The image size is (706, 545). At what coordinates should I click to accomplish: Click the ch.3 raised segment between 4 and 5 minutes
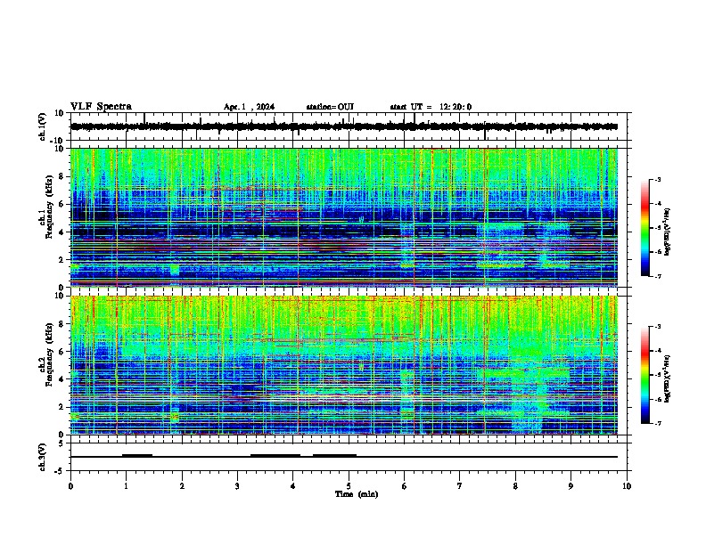334,455
